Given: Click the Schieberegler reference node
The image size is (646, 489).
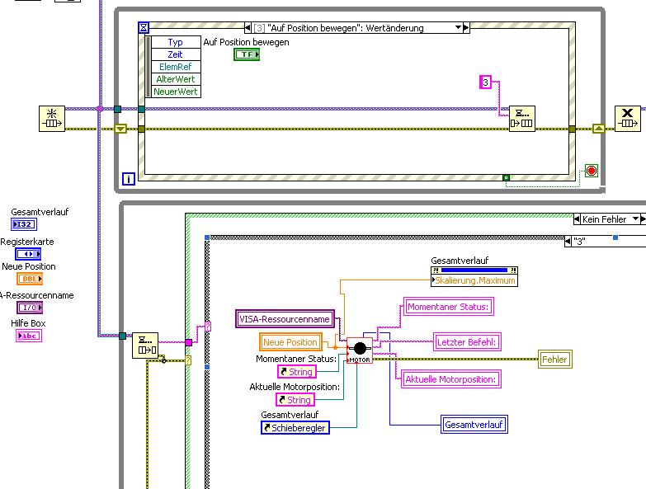Looking at the screenshot, I should [295, 428].
